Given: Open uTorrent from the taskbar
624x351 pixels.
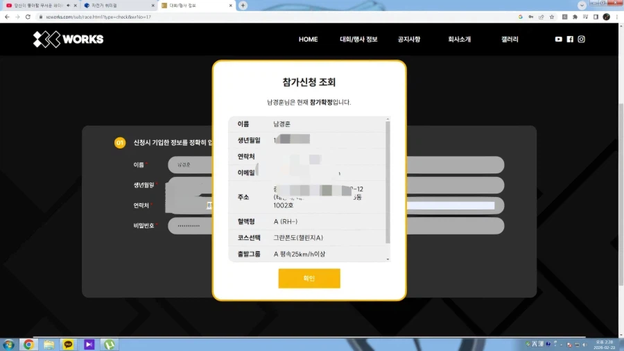Looking at the screenshot, I should 110,345.
